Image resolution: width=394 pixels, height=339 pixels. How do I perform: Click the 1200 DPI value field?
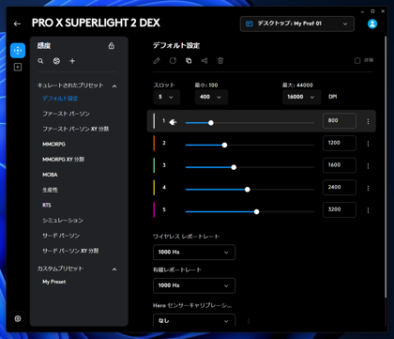pyautogui.click(x=340, y=143)
